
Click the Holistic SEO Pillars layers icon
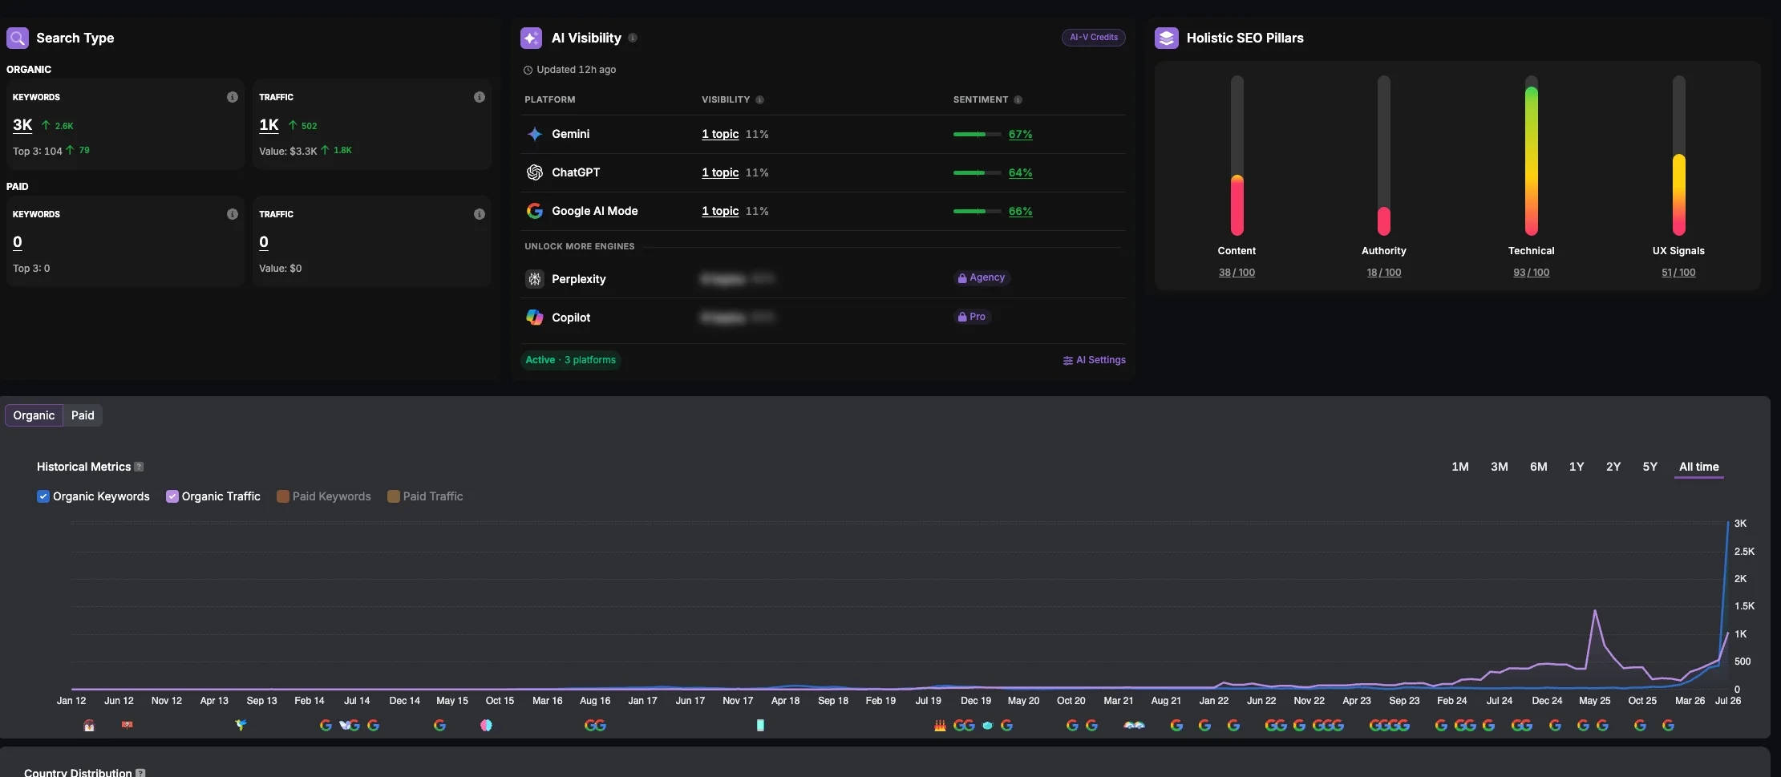(x=1166, y=38)
